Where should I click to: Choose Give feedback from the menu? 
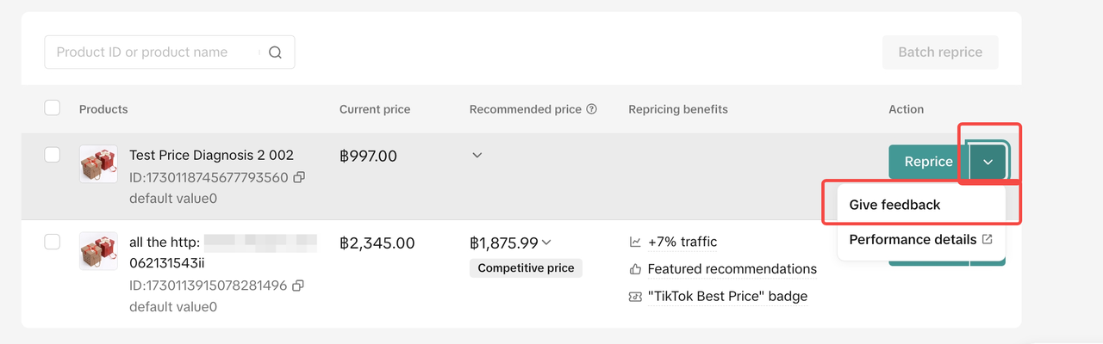coord(894,205)
